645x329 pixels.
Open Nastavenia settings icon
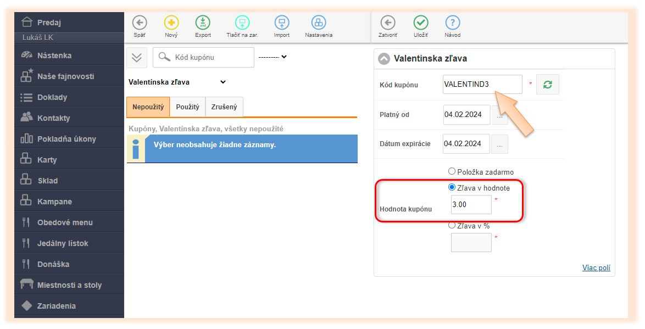pos(319,23)
